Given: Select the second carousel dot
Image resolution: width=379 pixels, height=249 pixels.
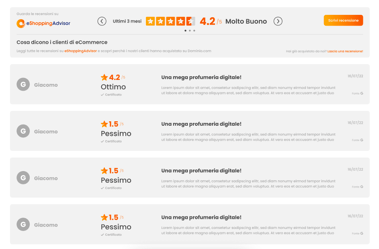Looking at the screenshot, I should pyautogui.click(x=190, y=31).
